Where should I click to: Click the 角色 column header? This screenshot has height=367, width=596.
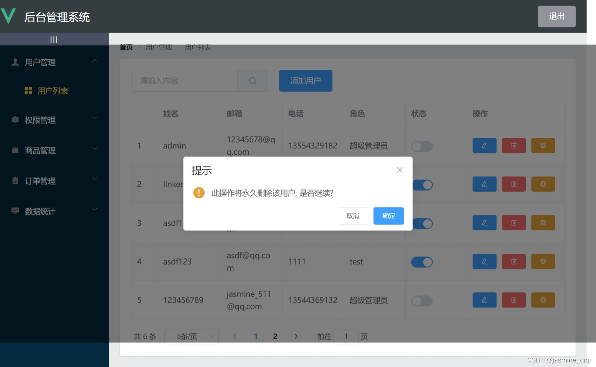(x=357, y=114)
